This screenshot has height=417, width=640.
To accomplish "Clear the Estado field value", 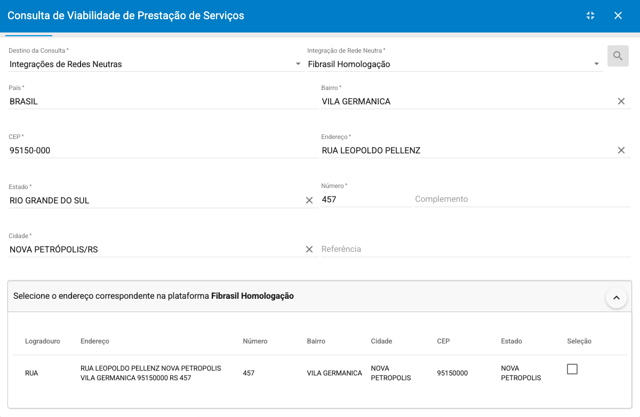I will [x=309, y=200].
